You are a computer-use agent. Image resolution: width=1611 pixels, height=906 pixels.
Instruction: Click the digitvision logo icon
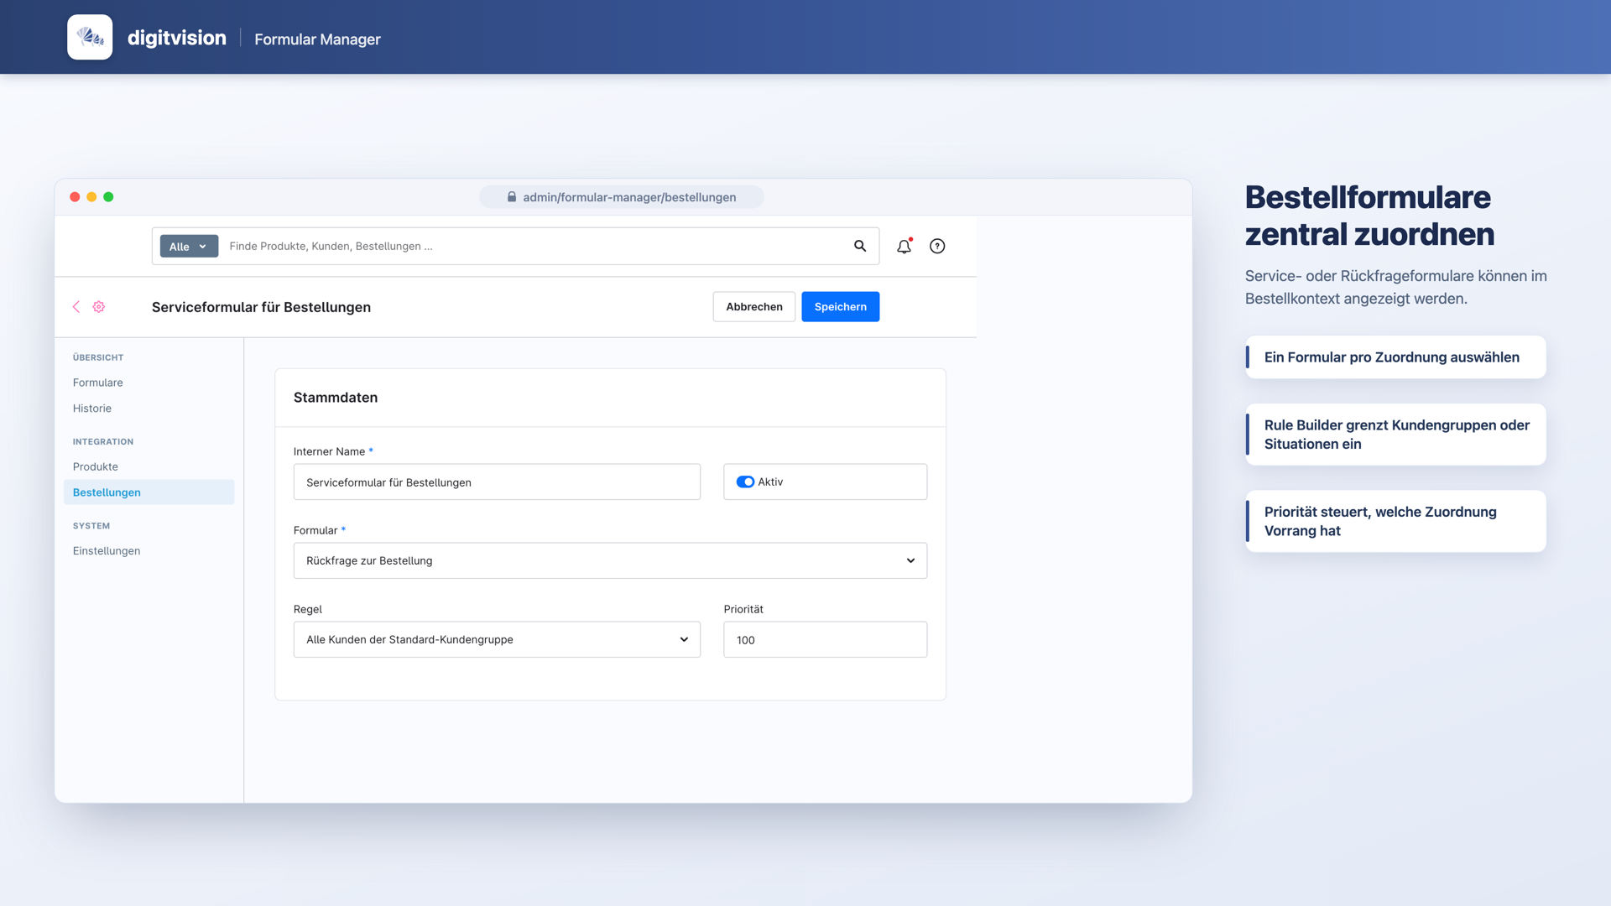pos(90,37)
